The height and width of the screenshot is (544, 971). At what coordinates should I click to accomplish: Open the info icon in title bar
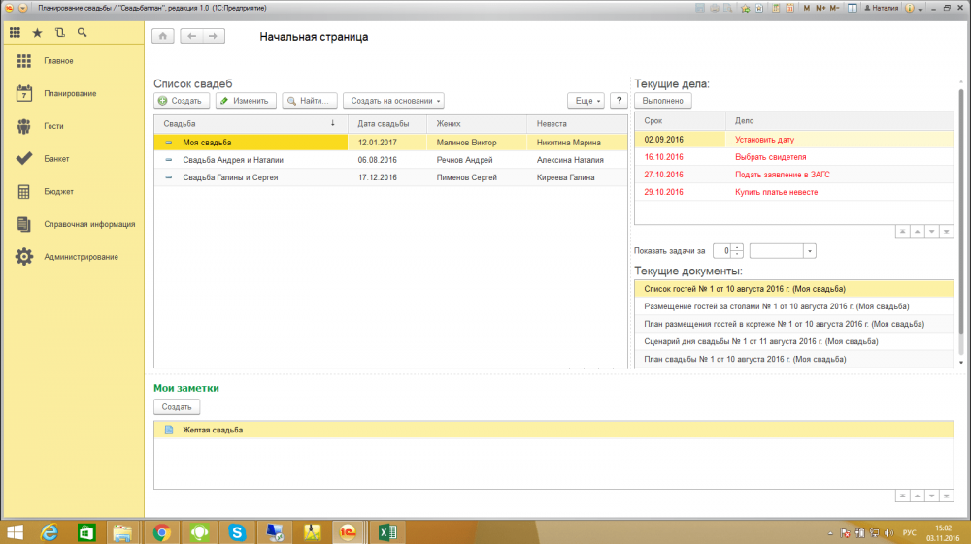click(x=911, y=7)
